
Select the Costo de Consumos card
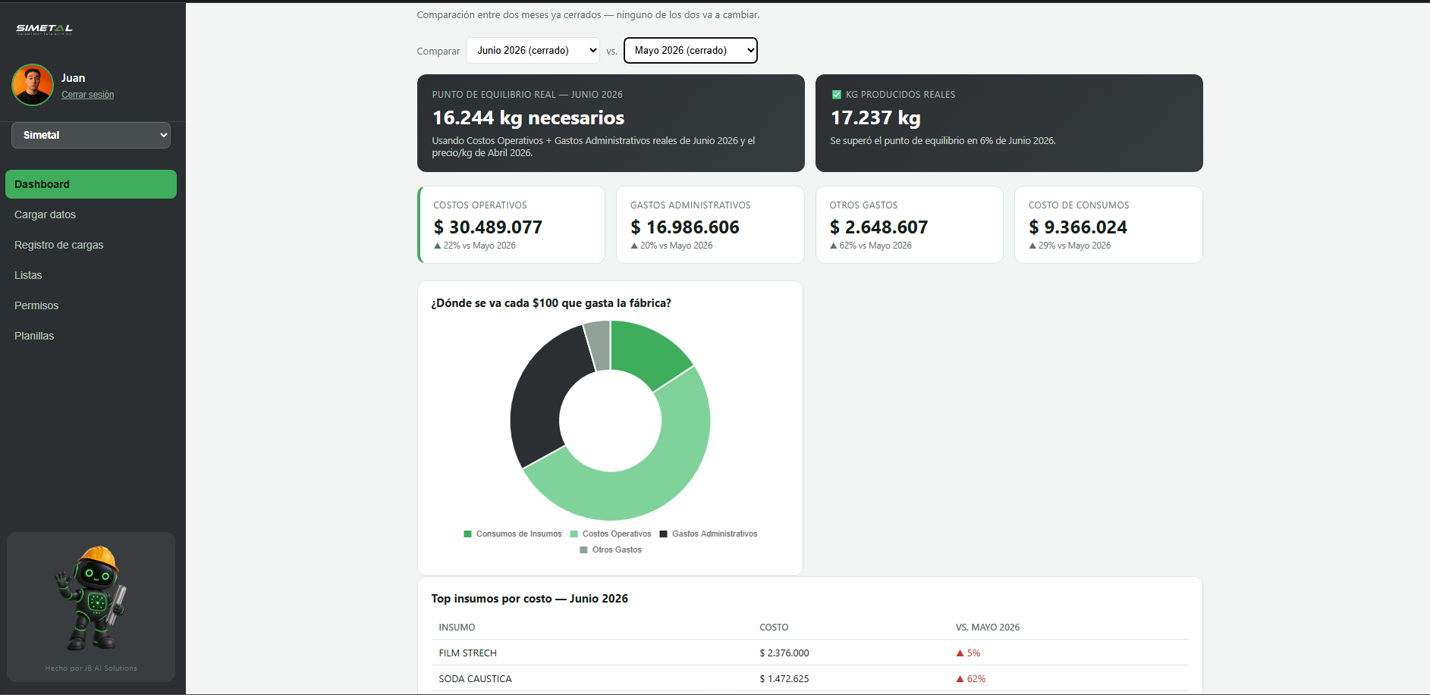1108,224
